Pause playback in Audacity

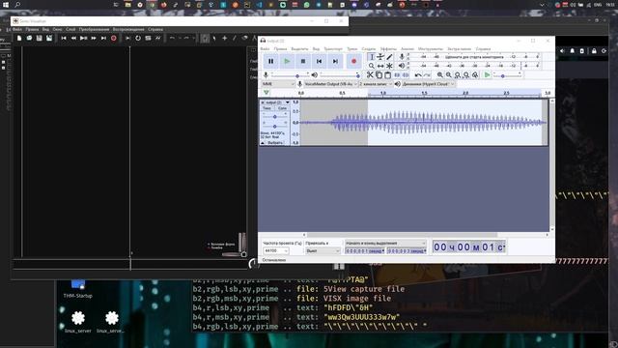point(270,61)
